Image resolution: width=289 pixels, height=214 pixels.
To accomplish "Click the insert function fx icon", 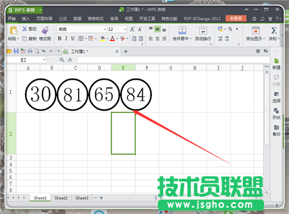I will (70, 60).
